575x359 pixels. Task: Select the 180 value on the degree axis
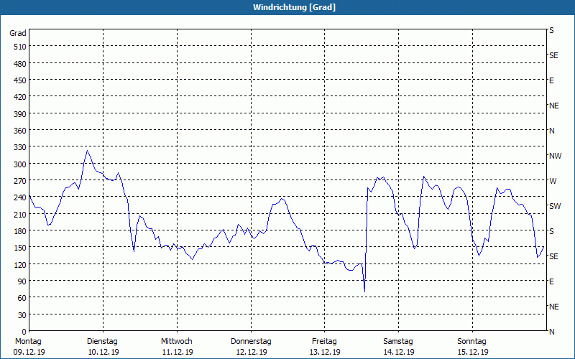click(21, 231)
